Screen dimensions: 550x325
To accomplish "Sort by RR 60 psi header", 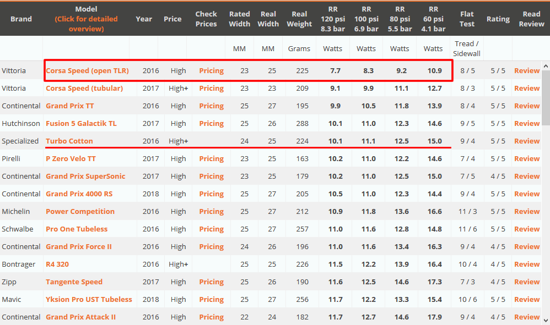I will coord(433,19).
